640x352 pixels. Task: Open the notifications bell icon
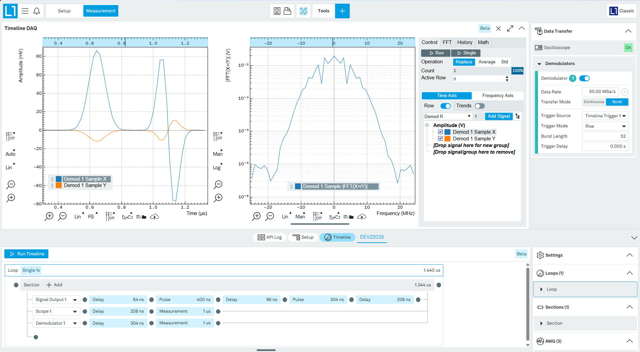click(37, 11)
